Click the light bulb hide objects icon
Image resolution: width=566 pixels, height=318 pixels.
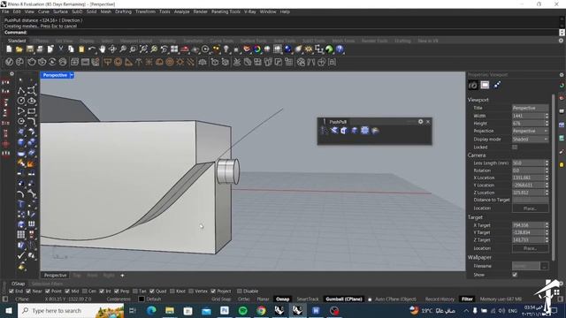point(226,49)
